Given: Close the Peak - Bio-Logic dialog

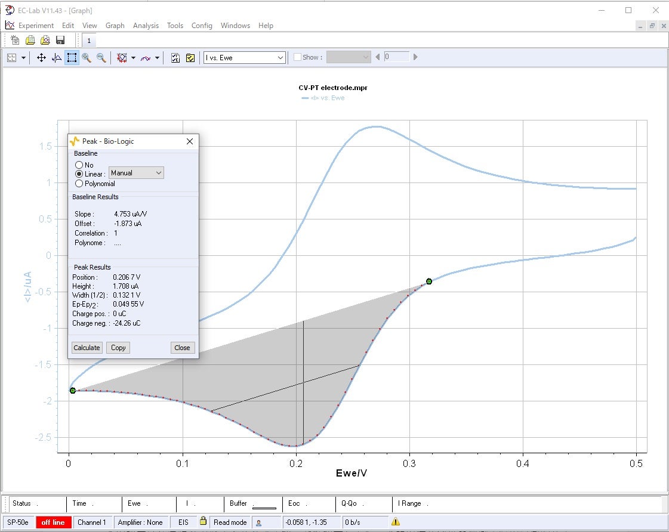Looking at the screenshot, I should 190,141.
